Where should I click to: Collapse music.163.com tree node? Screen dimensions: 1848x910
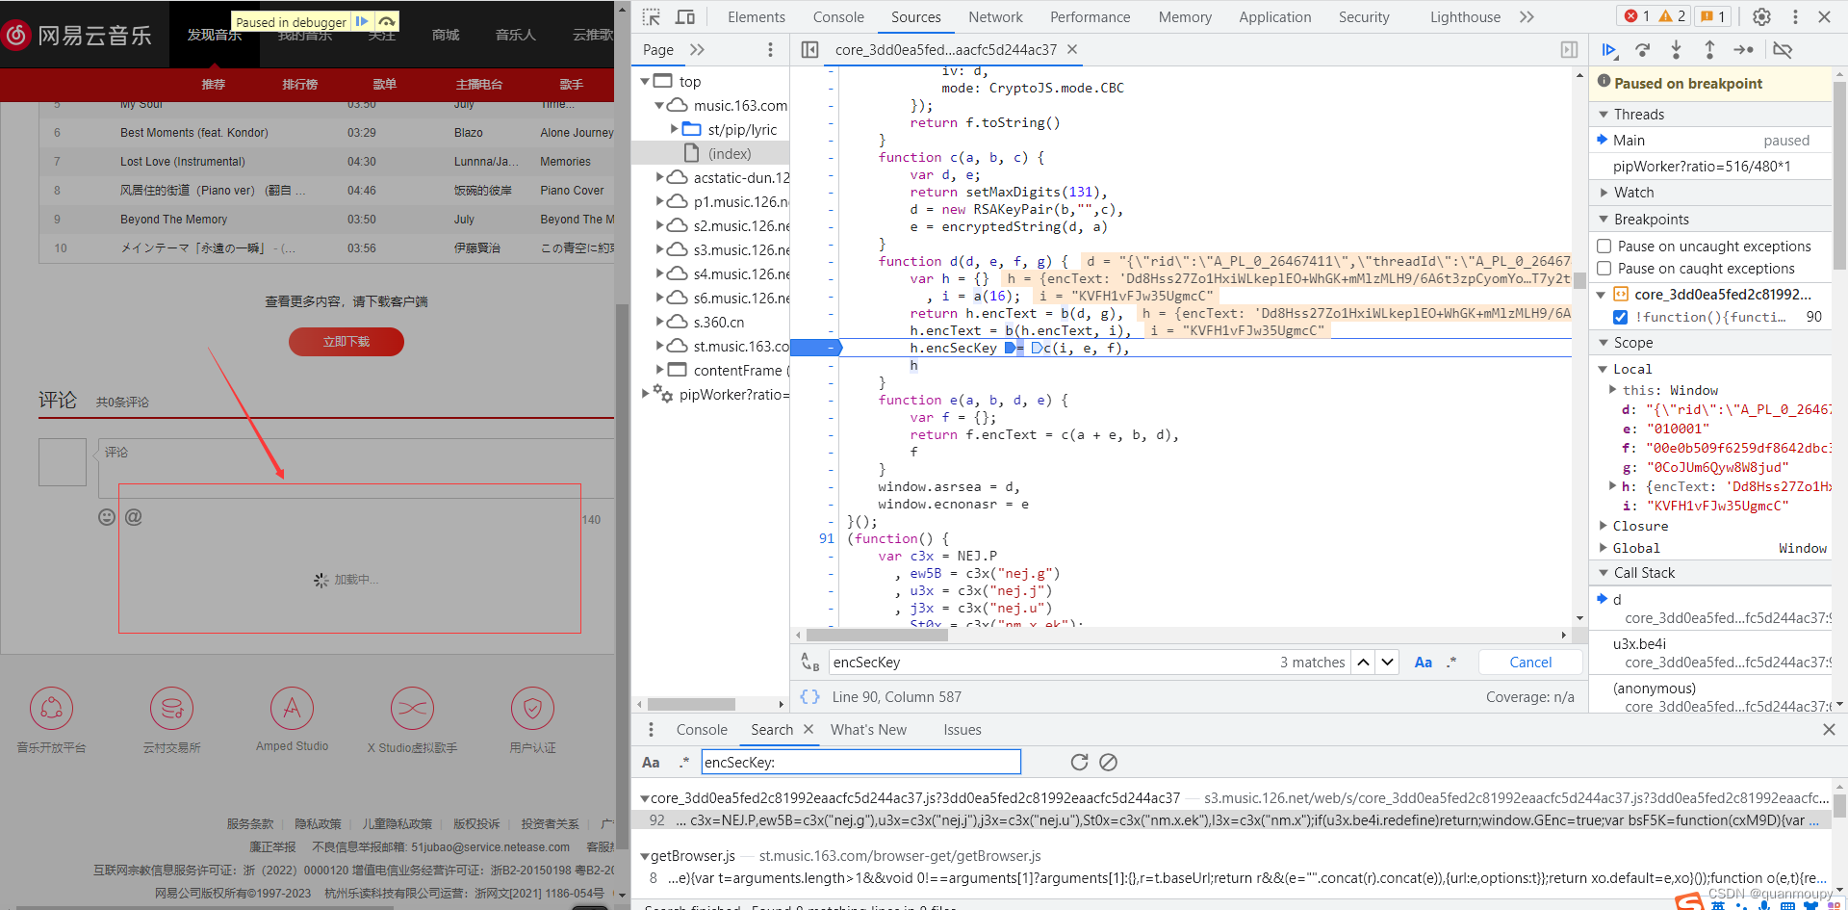pos(659,105)
